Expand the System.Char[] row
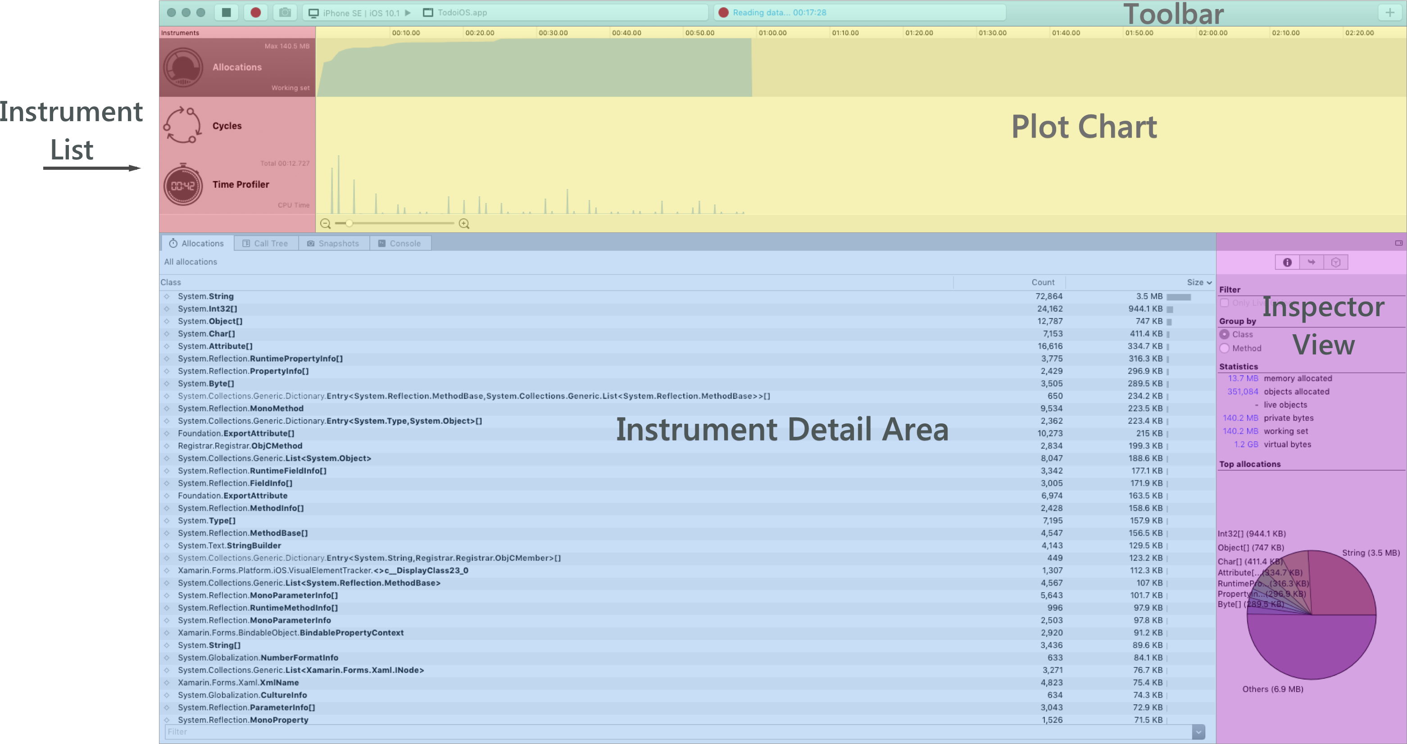This screenshot has height=744, width=1407. click(167, 334)
